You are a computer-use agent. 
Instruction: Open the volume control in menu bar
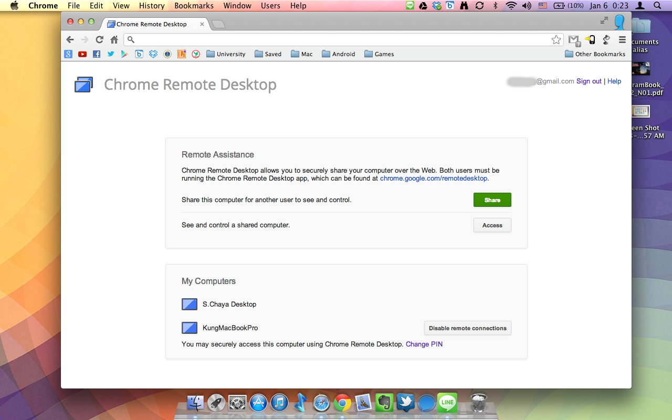point(527,6)
